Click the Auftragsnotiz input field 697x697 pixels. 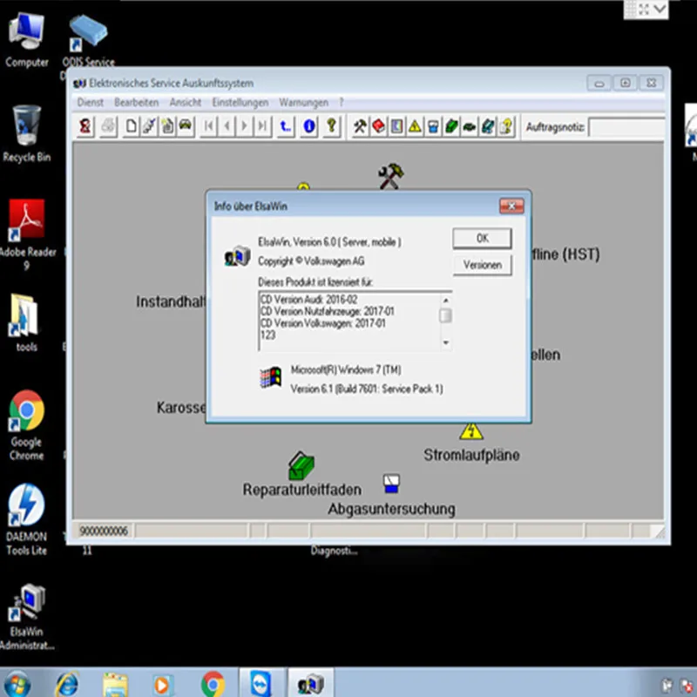click(626, 127)
